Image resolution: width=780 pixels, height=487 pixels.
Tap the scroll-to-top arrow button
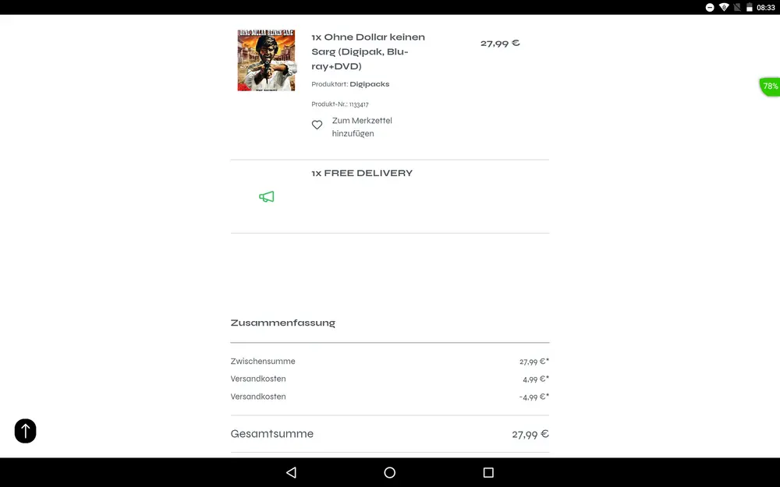click(x=26, y=431)
